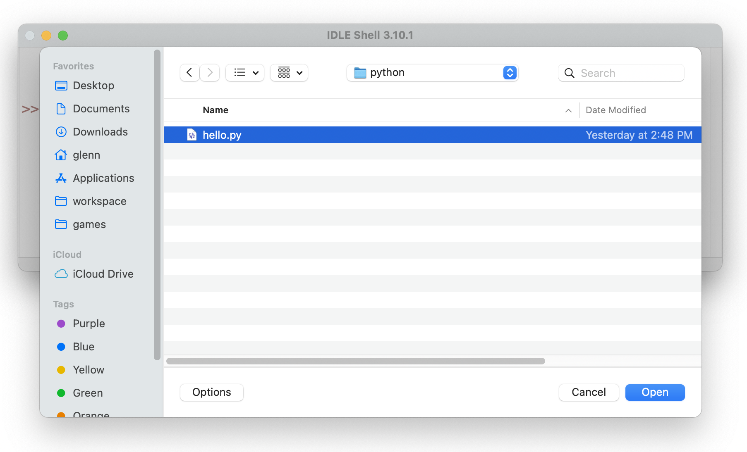Sort by the Date Modified column header
This screenshot has width=747, height=452.
pyautogui.click(x=615, y=110)
